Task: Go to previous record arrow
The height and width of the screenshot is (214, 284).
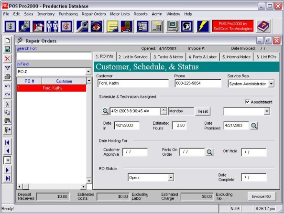Action: pos(8,151)
